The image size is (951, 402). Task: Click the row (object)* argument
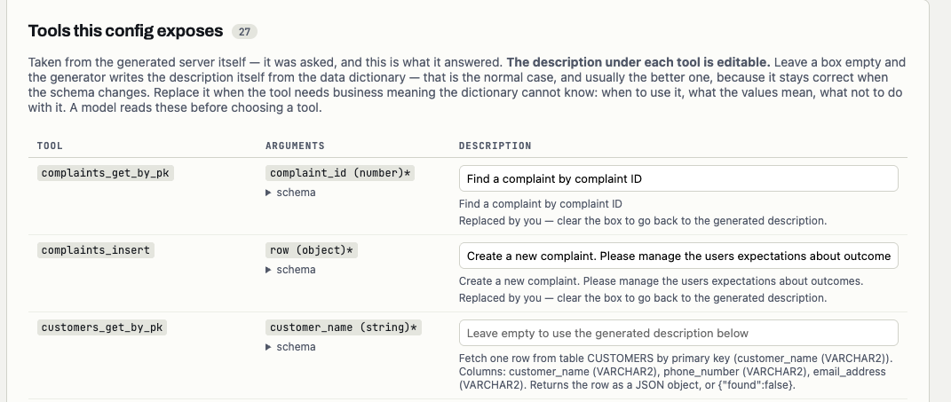tap(312, 250)
